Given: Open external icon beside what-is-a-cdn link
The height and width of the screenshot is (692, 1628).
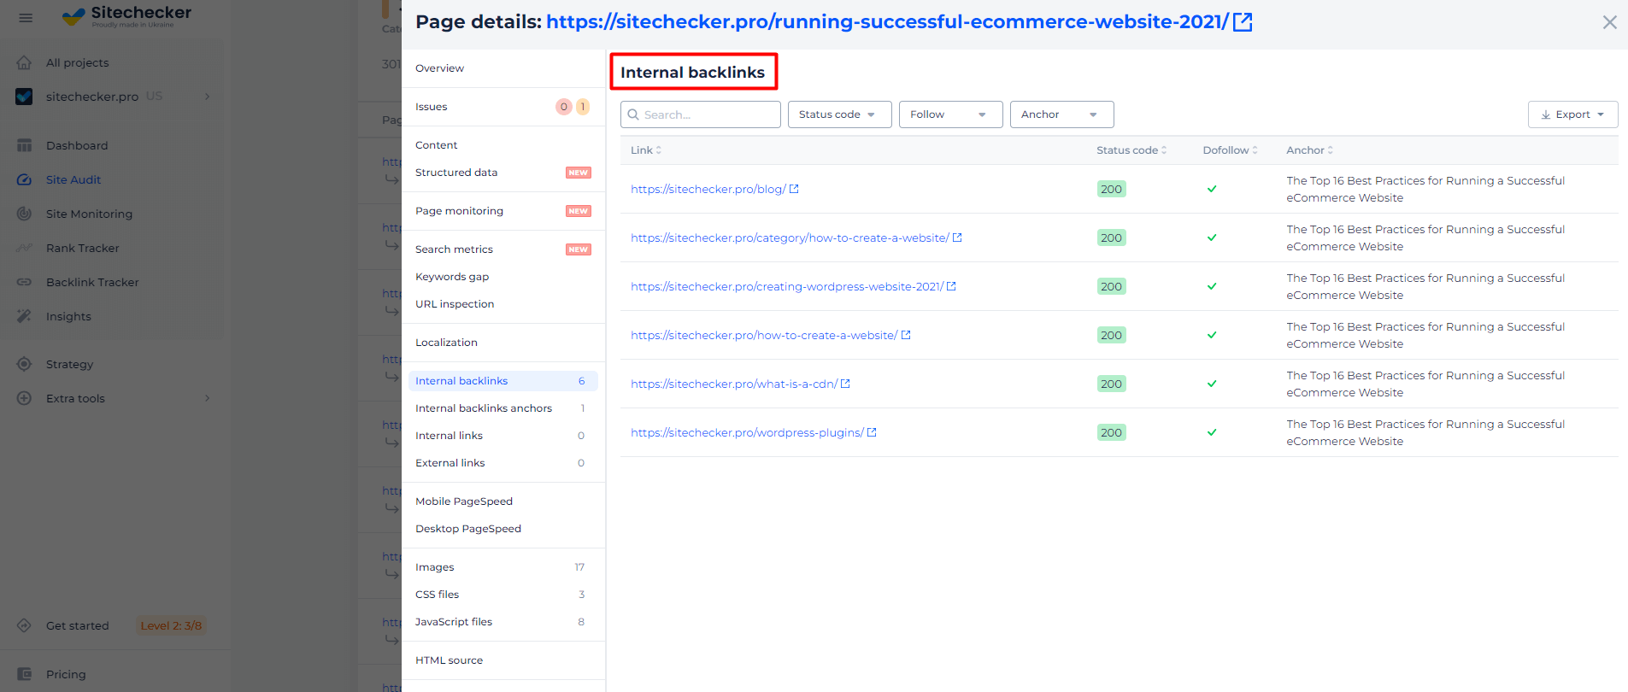Looking at the screenshot, I should (x=845, y=384).
